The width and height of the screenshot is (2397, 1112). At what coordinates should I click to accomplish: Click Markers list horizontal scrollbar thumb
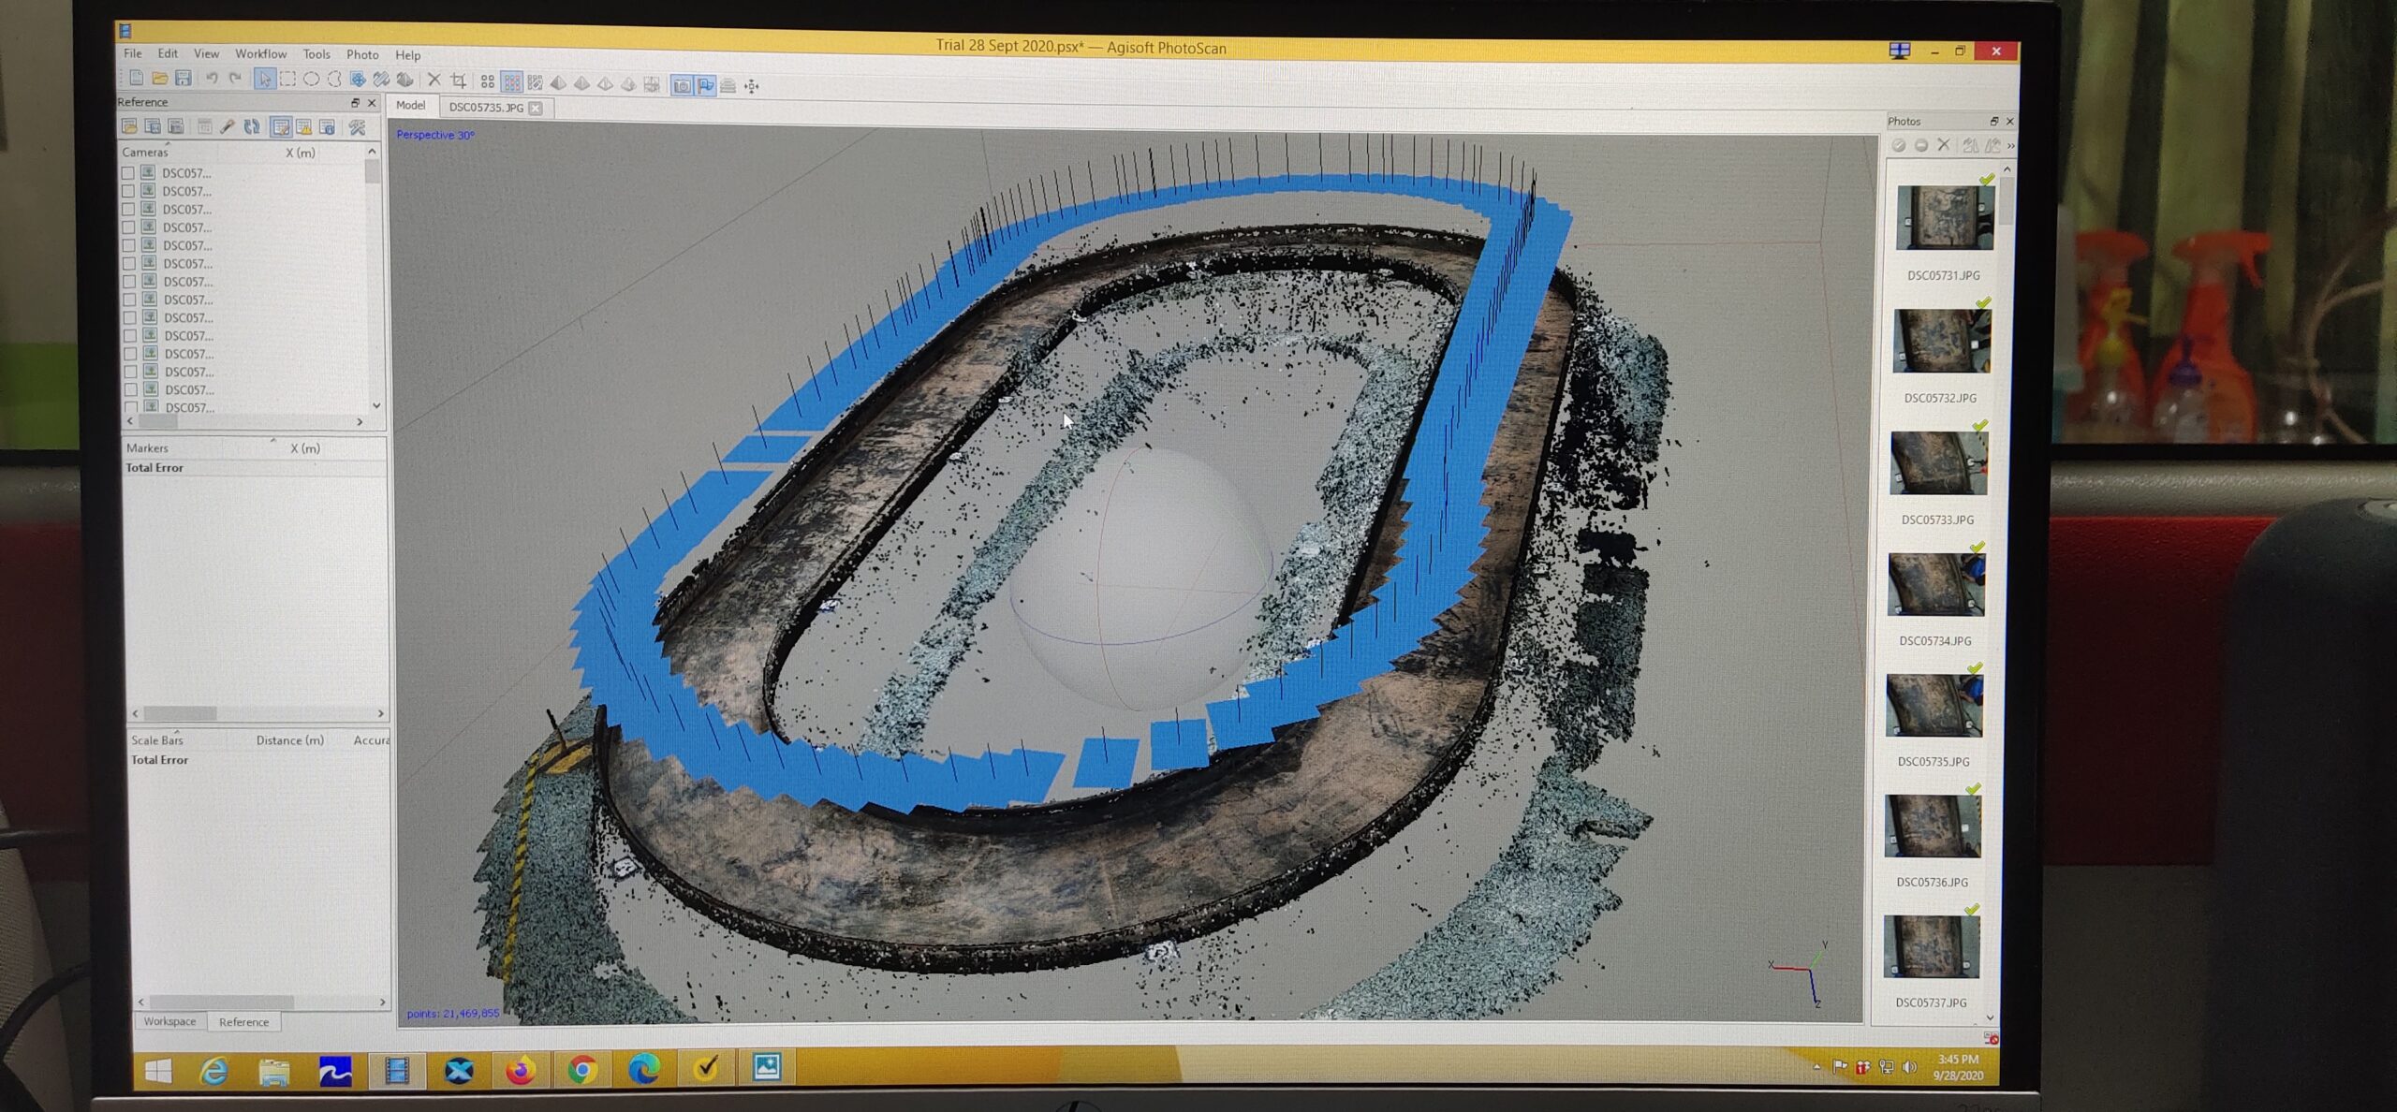pos(180,713)
